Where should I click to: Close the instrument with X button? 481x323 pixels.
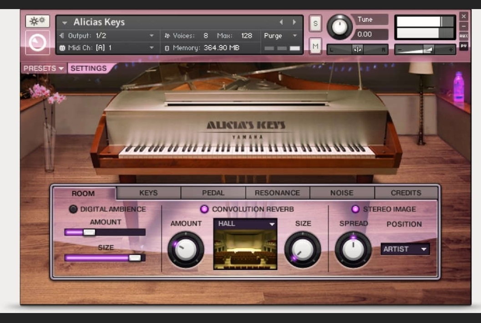pyautogui.click(x=464, y=16)
